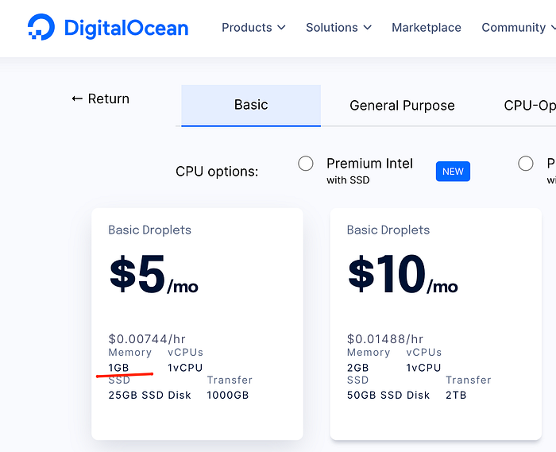Click the $0.00744/hr hourly price

[x=147, y=339]
